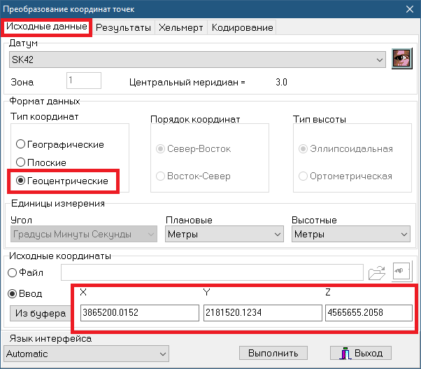
Task: Close the coordinate transformation dialog
Action: point(409,8)
